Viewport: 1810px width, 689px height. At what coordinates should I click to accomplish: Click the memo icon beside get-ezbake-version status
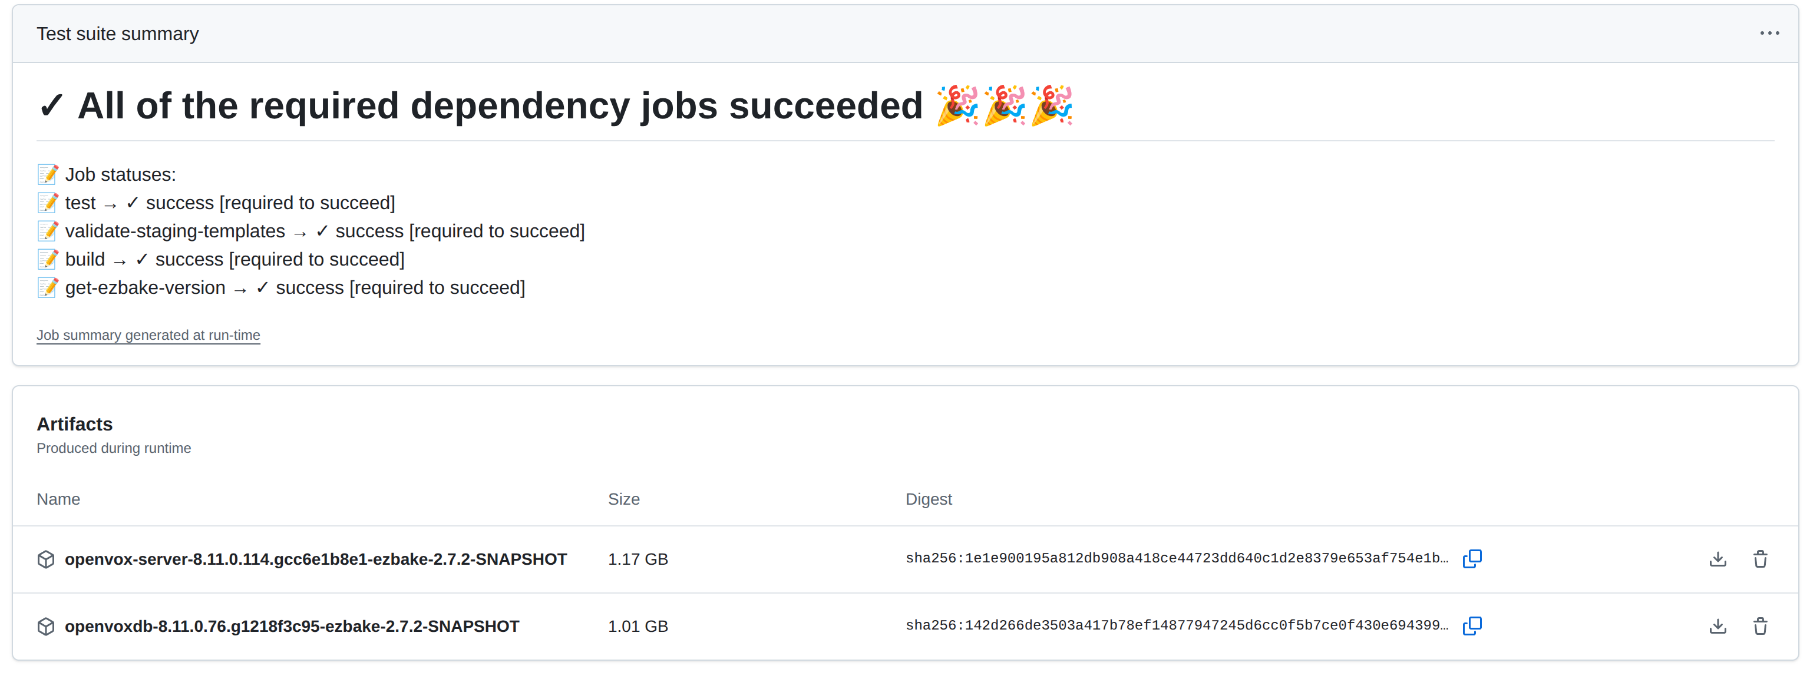point(47,287)
